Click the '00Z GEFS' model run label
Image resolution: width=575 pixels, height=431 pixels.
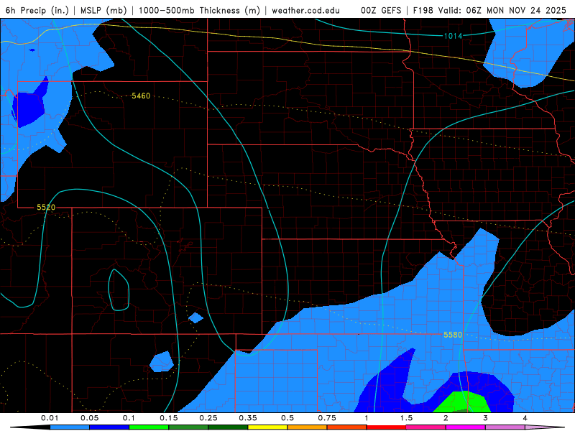coord(381,10)
